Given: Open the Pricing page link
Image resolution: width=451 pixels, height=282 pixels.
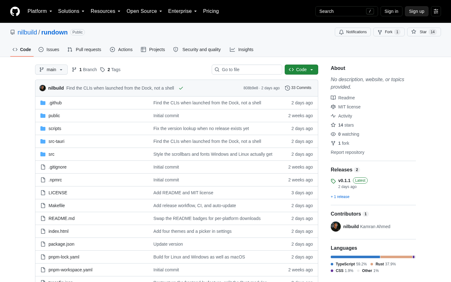Looking at the screenshot, I should click(x=211, y=11).
